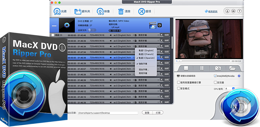
Task: Click the speaker icon in the 01:47:34 row
Action: (111, 52)
